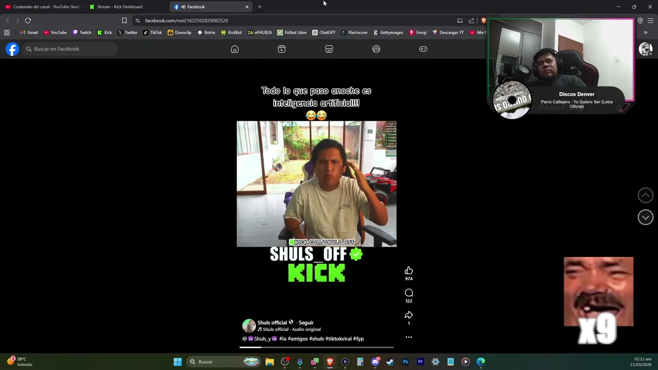The width and height of the screenshot is (658, 370).
Task: Like the reel with 974 likes
Action: pos(409,271)
